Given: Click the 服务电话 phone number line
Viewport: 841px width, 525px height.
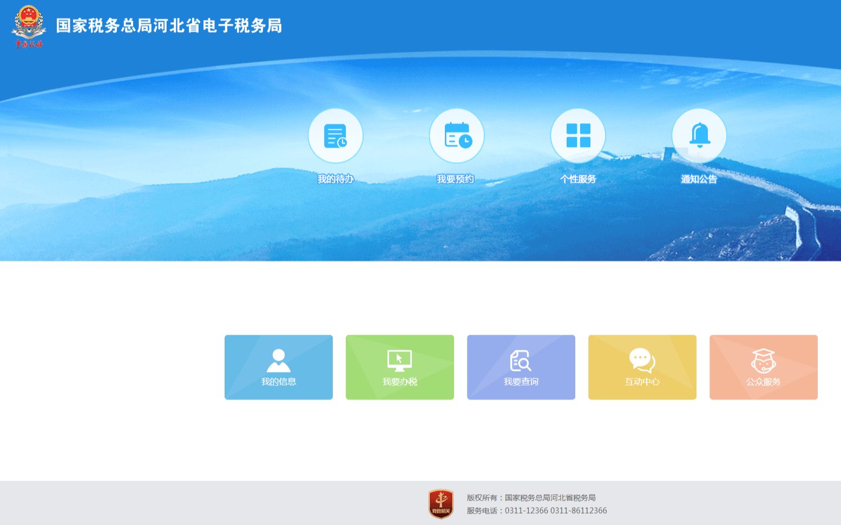Looking at the screenshot, I should (x=537, y=510).
